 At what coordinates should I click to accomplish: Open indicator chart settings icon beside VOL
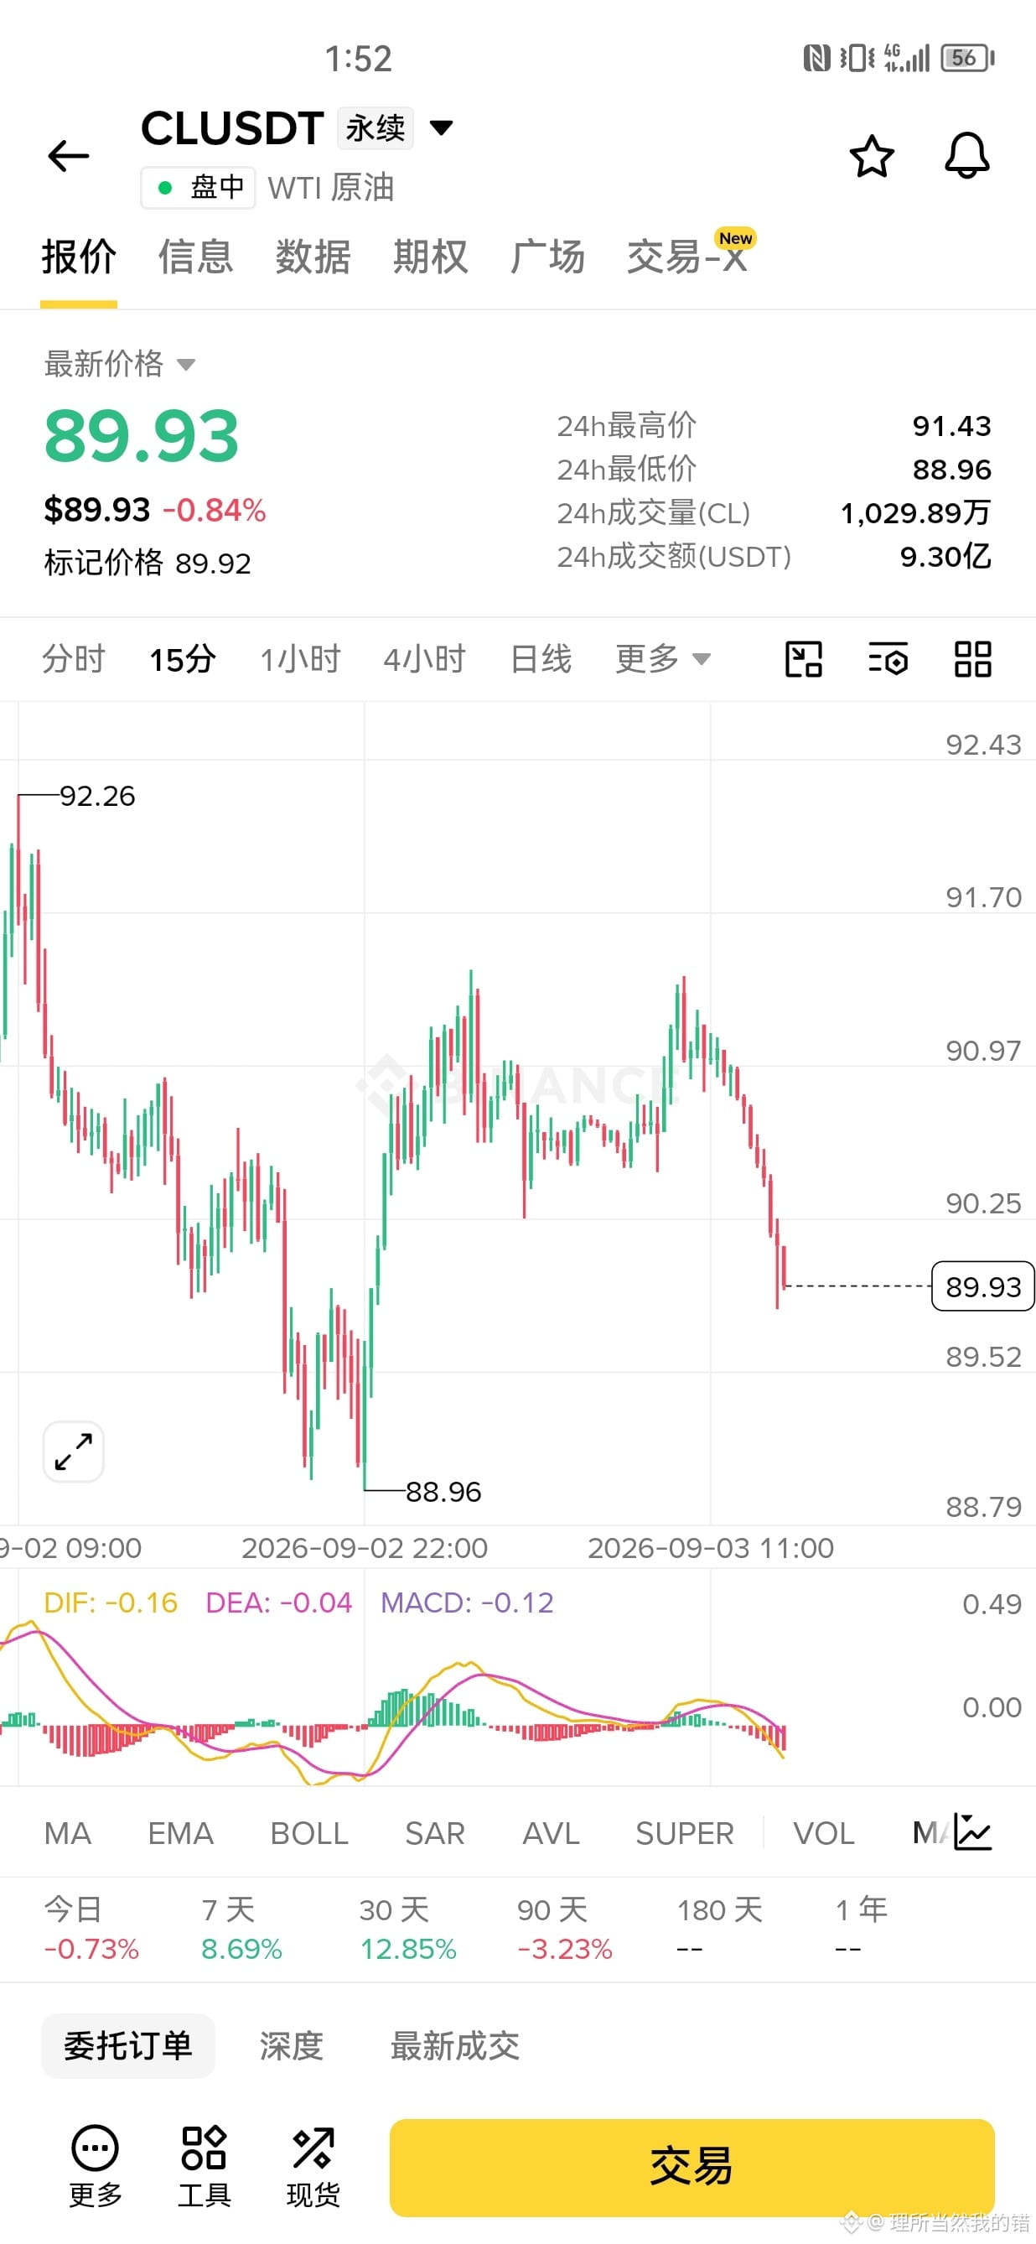pos(972,1832)
